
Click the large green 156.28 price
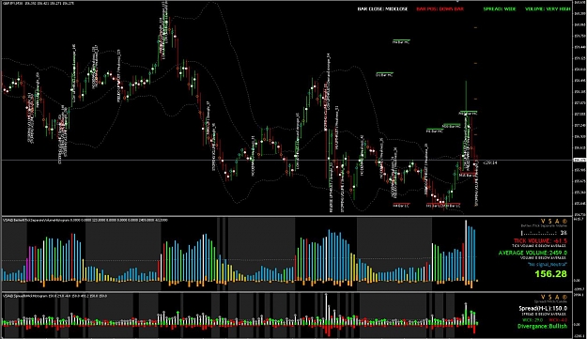550,274
